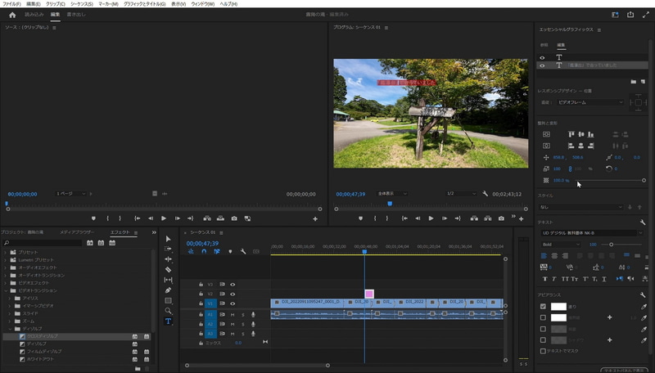Pick the Selection arrow tool
Screen dimensions: 655x373
point(169,238)
